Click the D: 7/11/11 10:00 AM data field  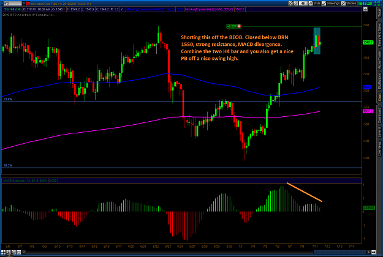37,9
